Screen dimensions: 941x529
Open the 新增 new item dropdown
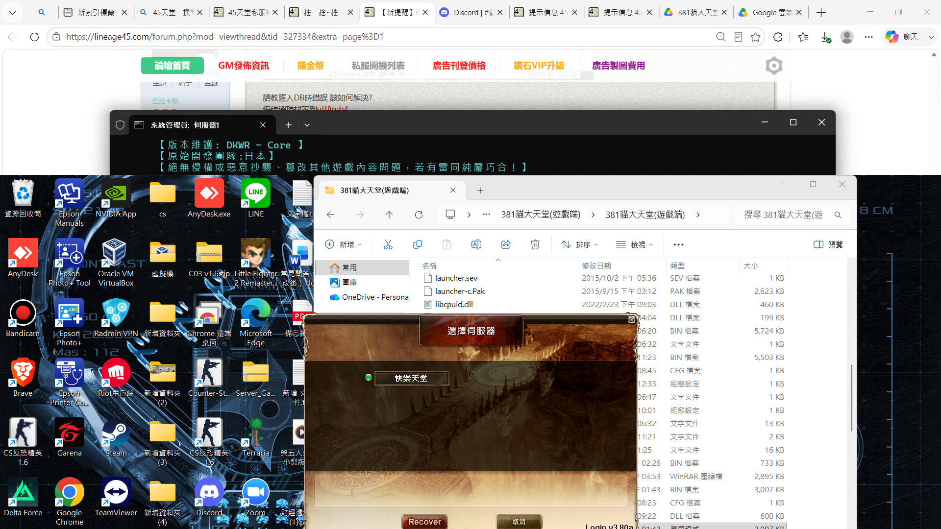(343, 244)
